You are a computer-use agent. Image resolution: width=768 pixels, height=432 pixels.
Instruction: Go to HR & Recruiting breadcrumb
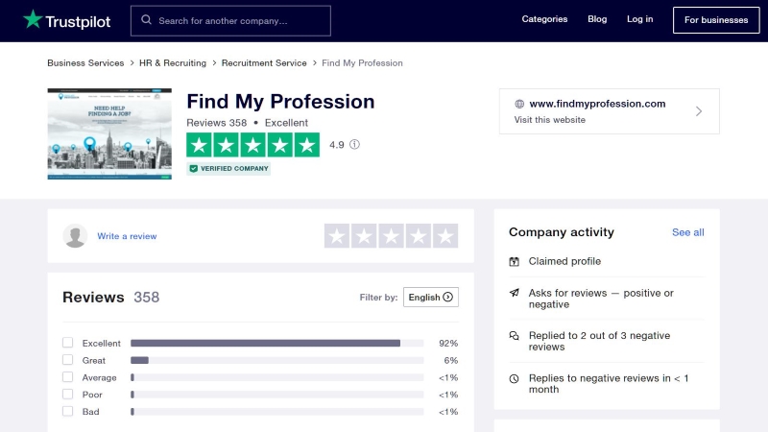point(173,62)
